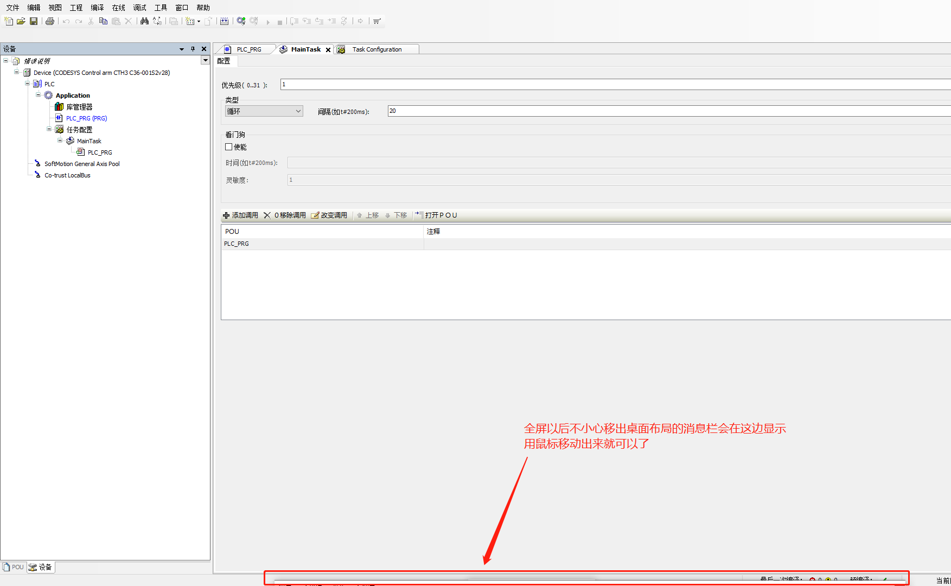Image resolution: width=951 pixels, height=586 pixels.
Task: Save the project with floppy icon
Action: pos(34,21)
